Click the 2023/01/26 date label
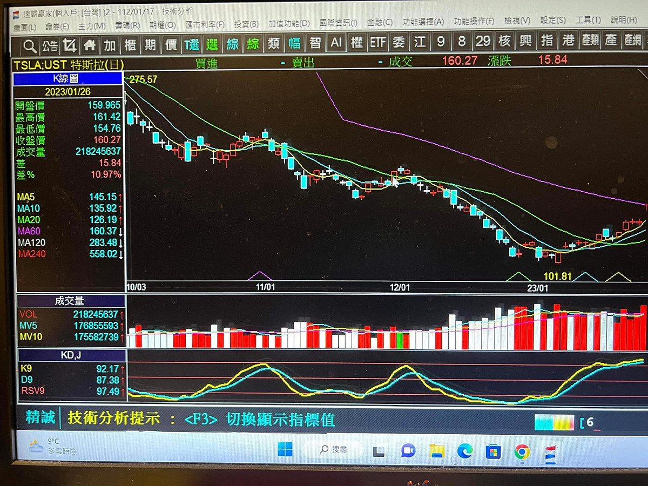 [69, 91]
